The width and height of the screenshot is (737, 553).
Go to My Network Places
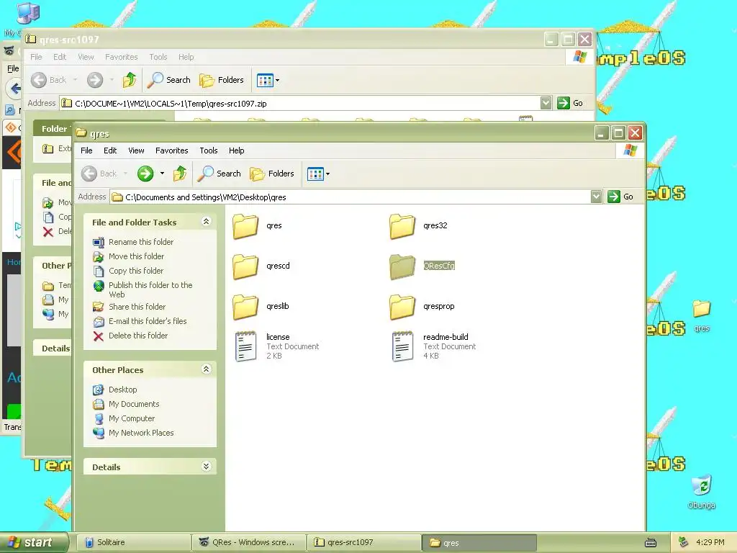pos(141,433)
